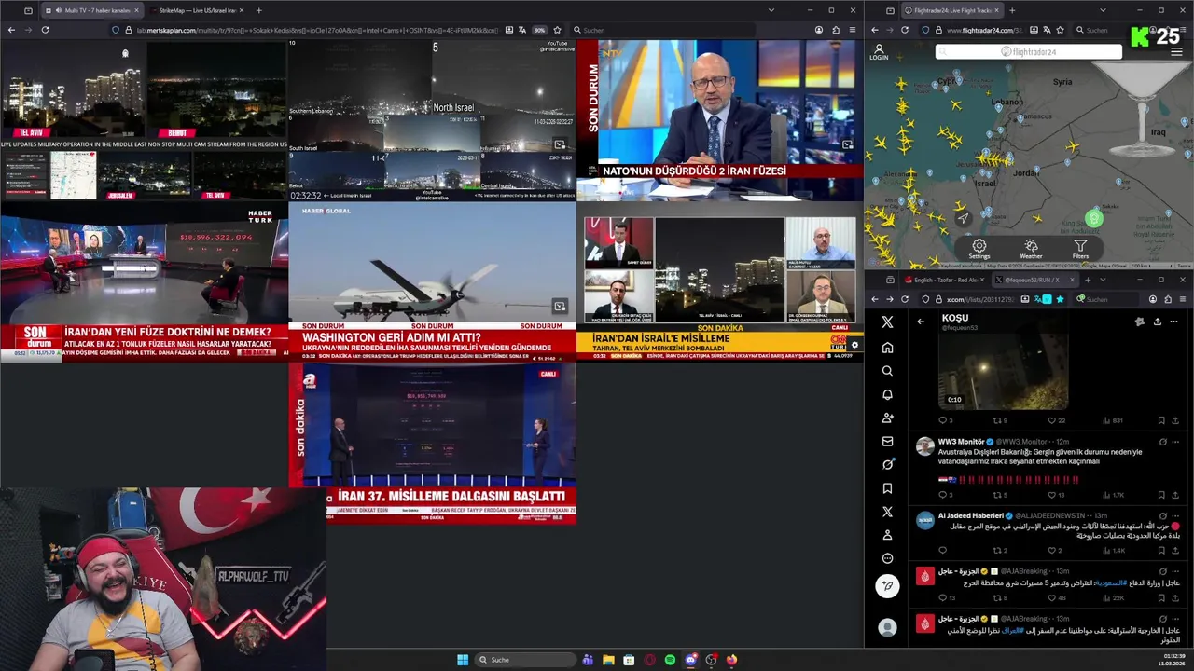
Task: Click the green circular marker on the map
Action: pyautogui.click(x=1094, y=219)
